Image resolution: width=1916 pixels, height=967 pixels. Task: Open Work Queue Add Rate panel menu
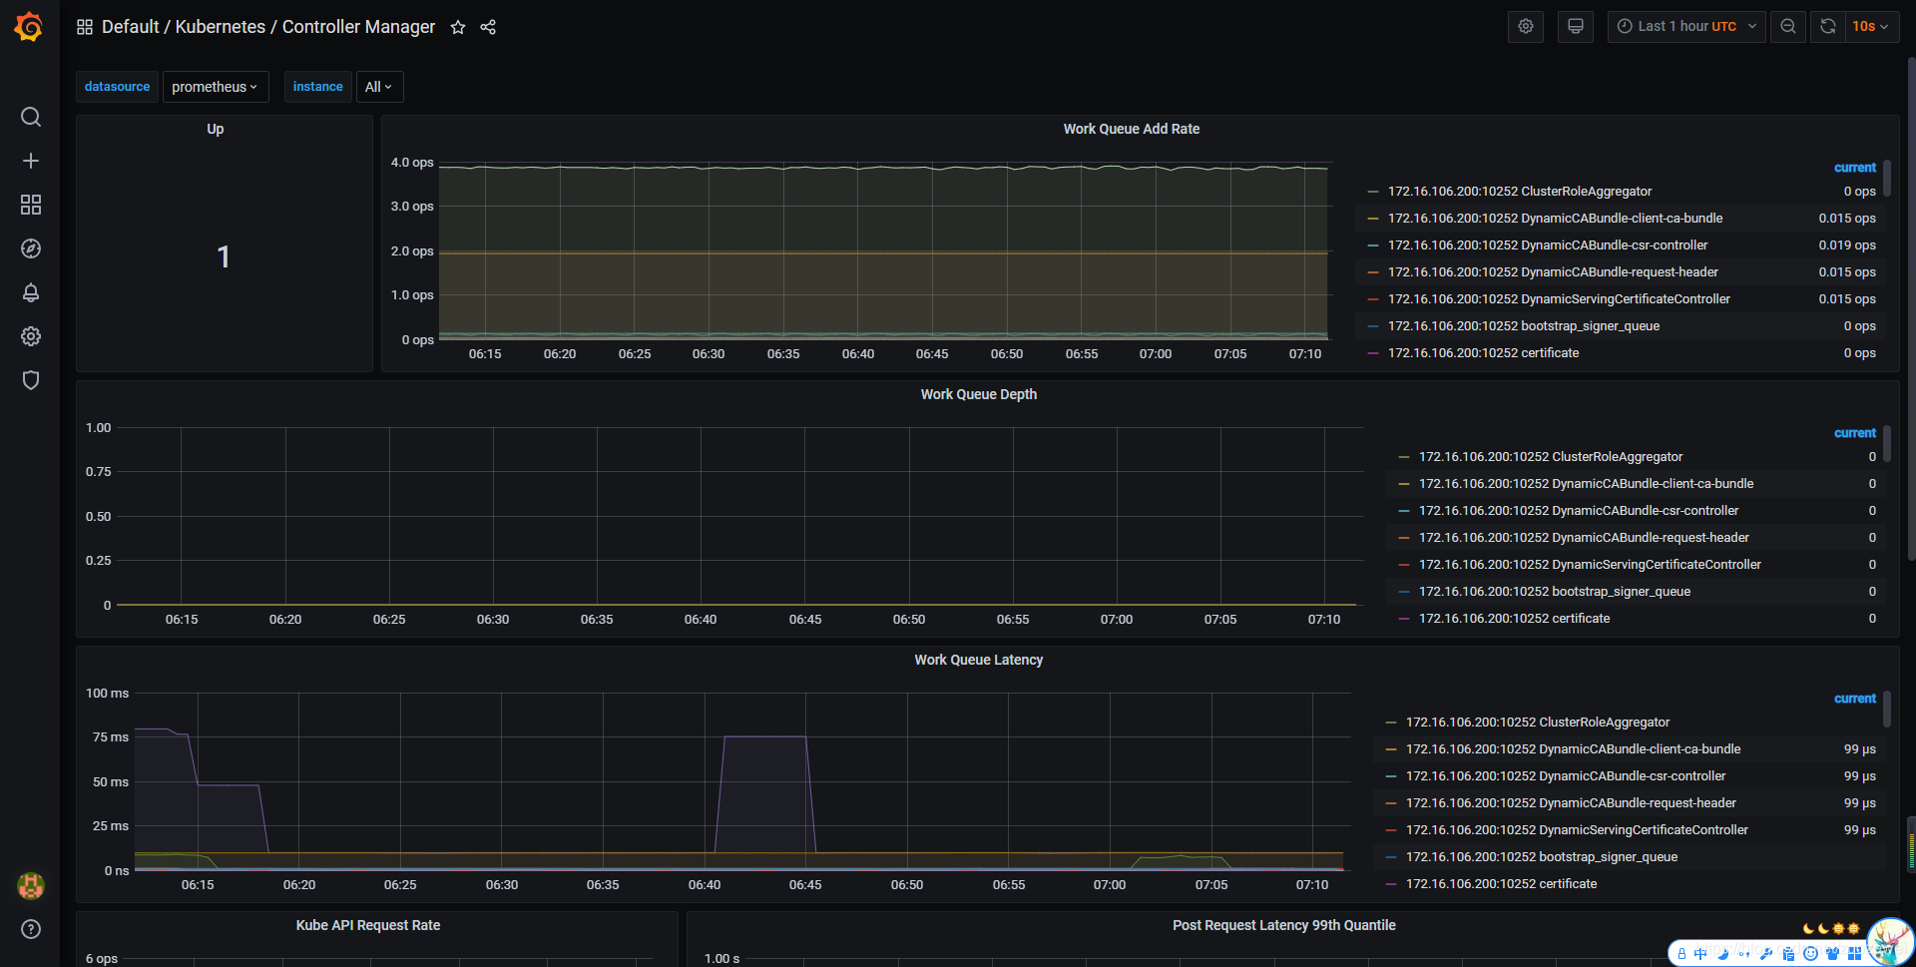click(x=1132, y=129)
